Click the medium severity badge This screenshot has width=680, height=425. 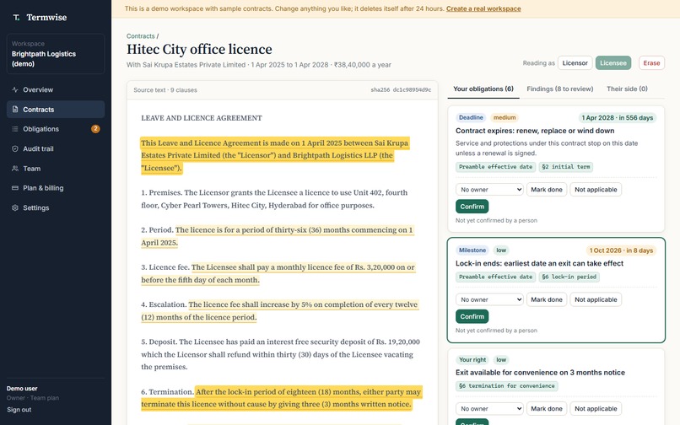pos(505,117)
